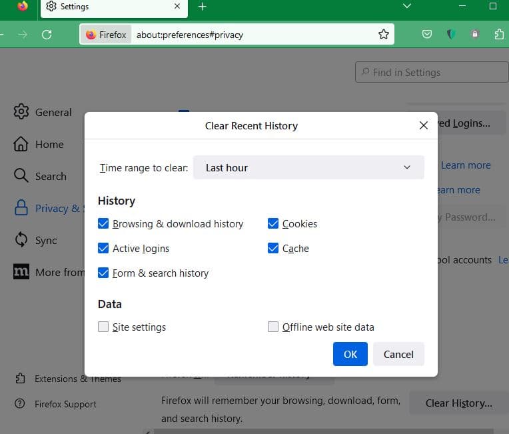Click the green shield extension icon
509x434 pixels.
451,35
